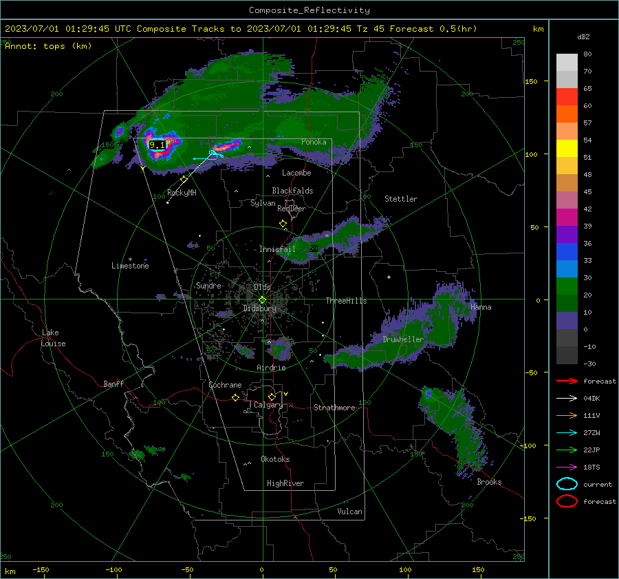Click the magenta 18TS arrow legend icon
The width and height of the screenshot is (619, 579).
pyautogui.click(x=567, y=467)
